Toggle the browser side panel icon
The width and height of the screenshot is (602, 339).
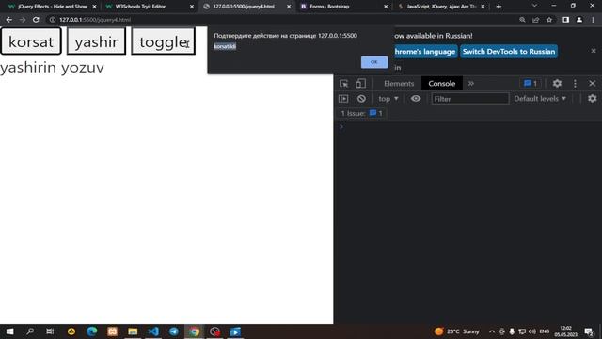tap(565, 20)
